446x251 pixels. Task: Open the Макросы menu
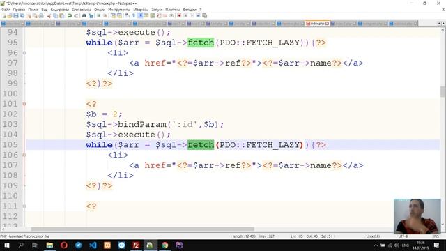[x=141, y=10]
